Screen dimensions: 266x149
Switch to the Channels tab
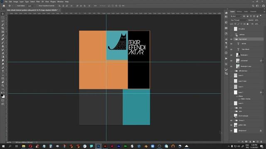[253, 12]
